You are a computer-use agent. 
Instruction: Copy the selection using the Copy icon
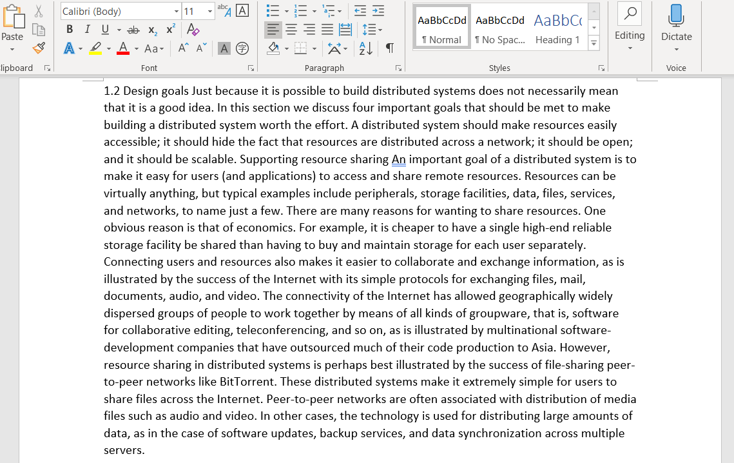(39, 30)
